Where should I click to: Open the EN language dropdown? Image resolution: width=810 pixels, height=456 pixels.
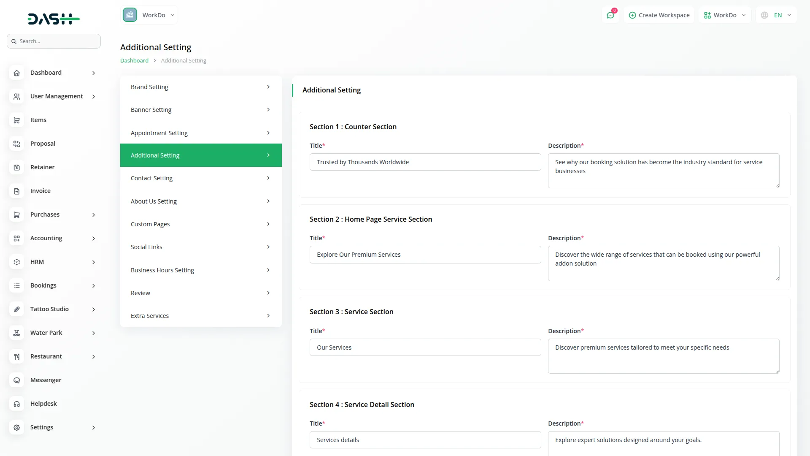pyautogui.click(x=777, y=15)
